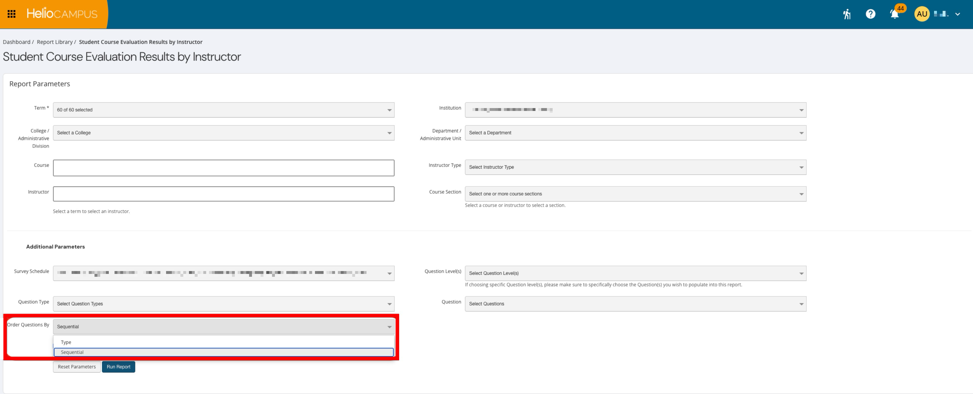The height and width of the screenshot is (394, 973).
Task: Focus the Course input field
Action: click(224, 168)
